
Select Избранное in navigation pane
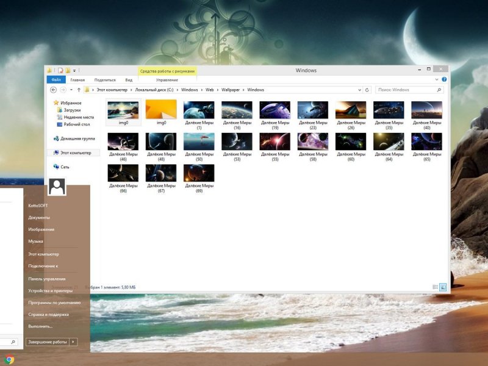tap(68, 102)
